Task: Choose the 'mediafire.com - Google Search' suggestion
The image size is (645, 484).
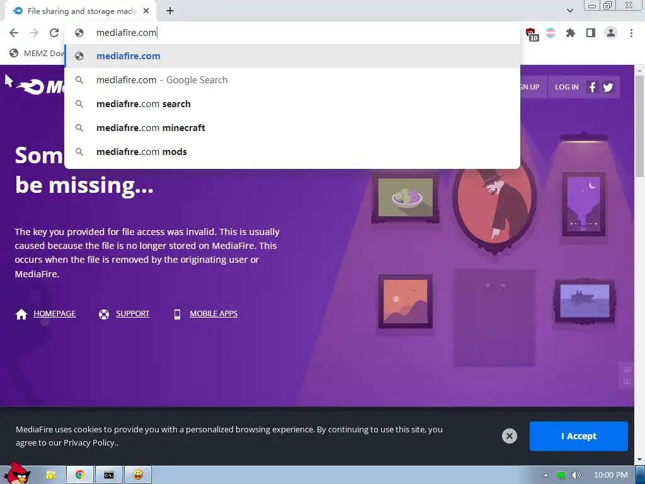Action: point(292,80)
